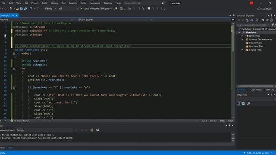Click the code editor vertical scrollbar
Image resolution: width=276 pixels, height=155 pixels.
[x=233, y=70]
